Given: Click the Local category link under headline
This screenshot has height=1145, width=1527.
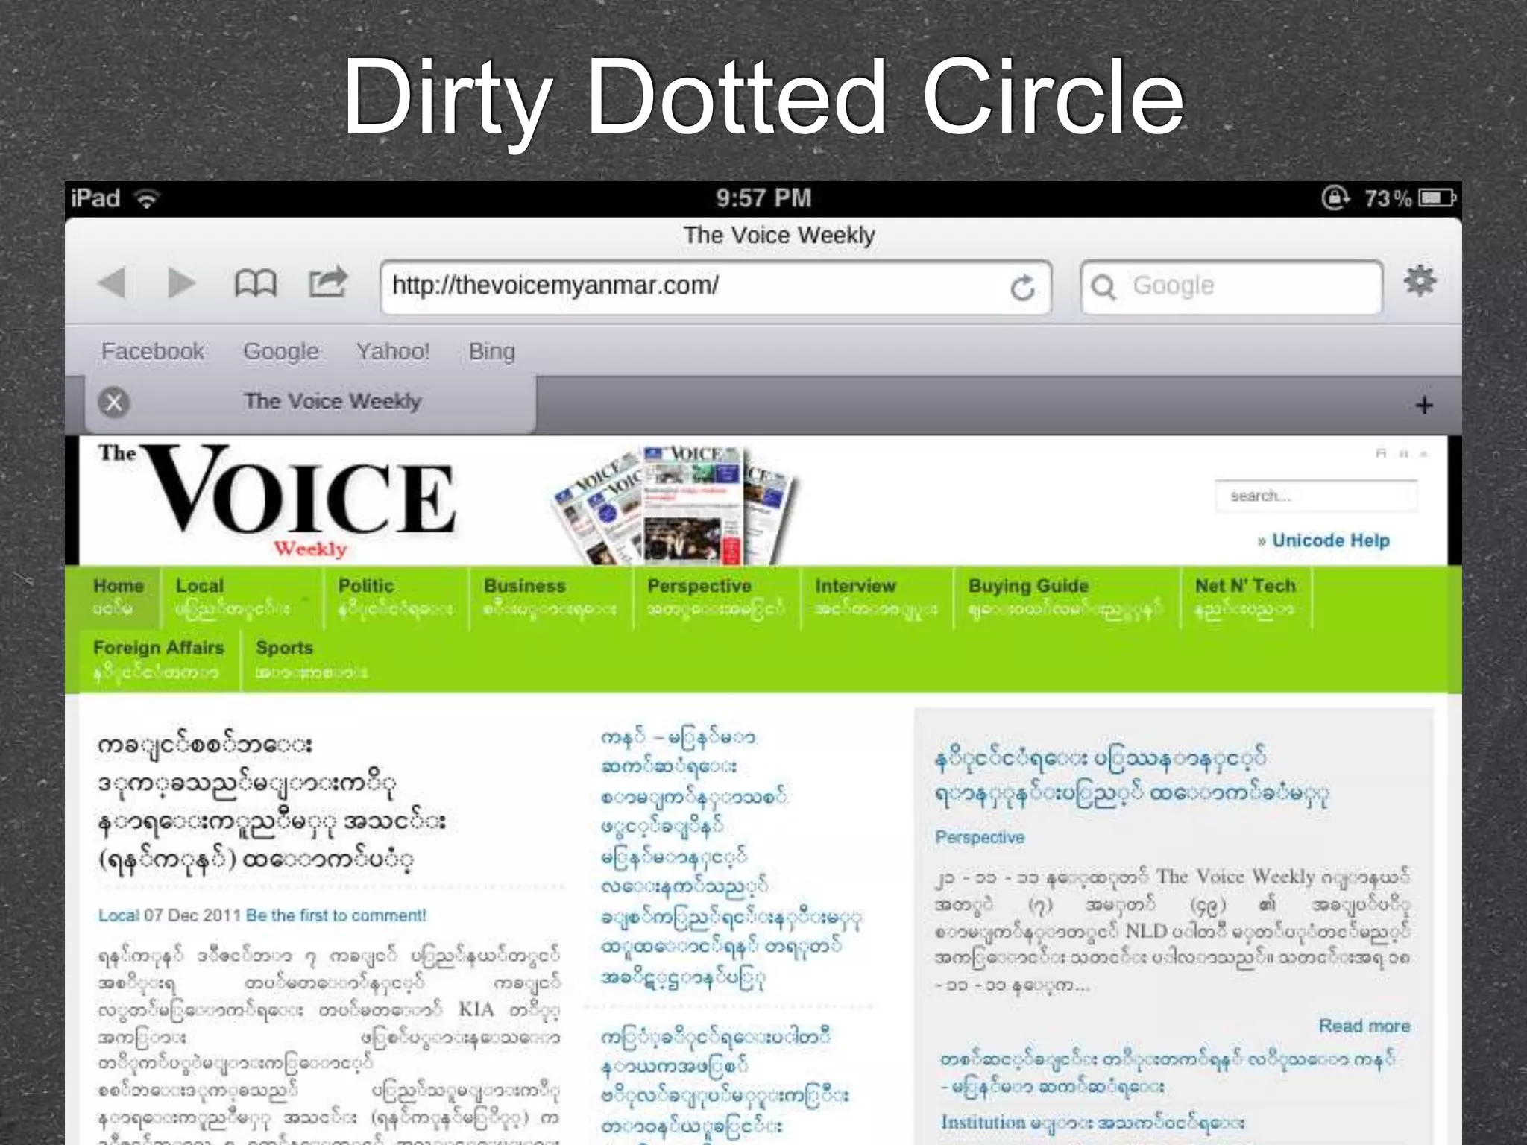Looking at the screenshot, I should (x=119, y=915).
